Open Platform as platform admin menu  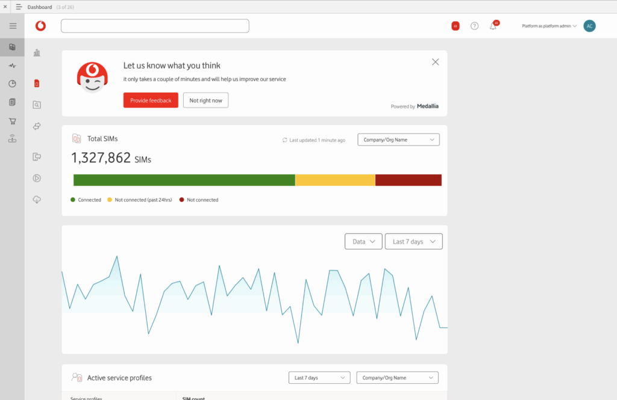(x=549, y=26)
